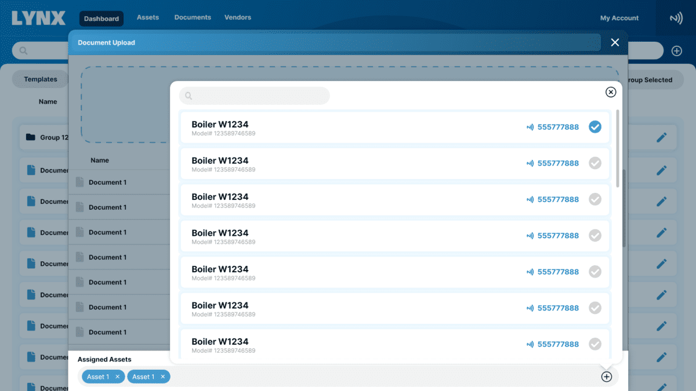Remove the first Asset 1 chip
This screenshot has width=696, height=391.
(117, 377)
